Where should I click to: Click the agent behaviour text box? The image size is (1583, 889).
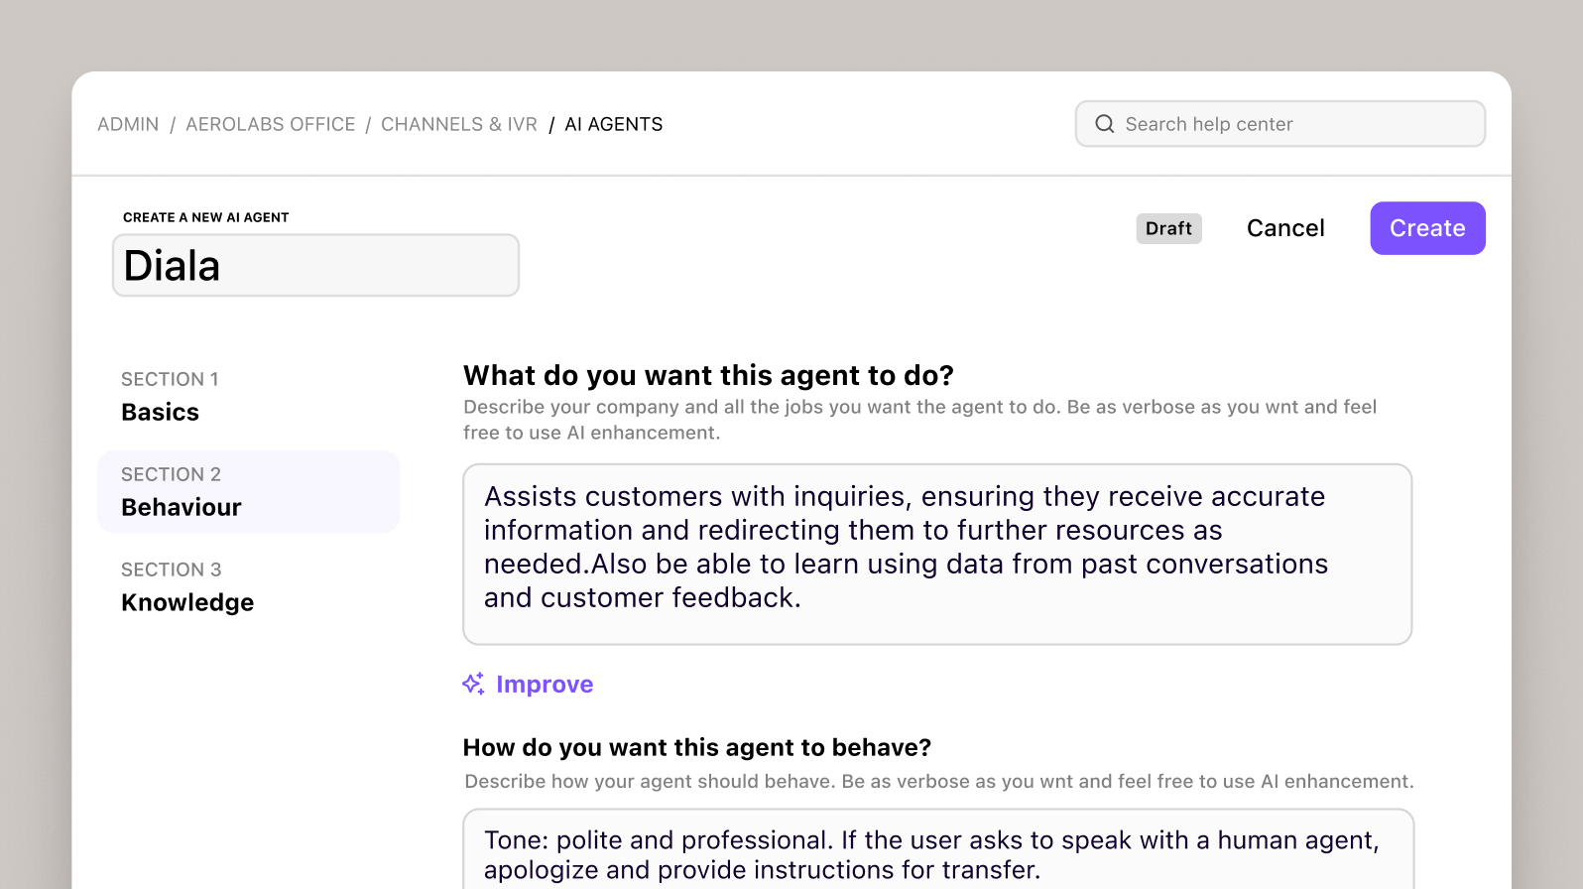pyautogui.click(x=936, y=853)
